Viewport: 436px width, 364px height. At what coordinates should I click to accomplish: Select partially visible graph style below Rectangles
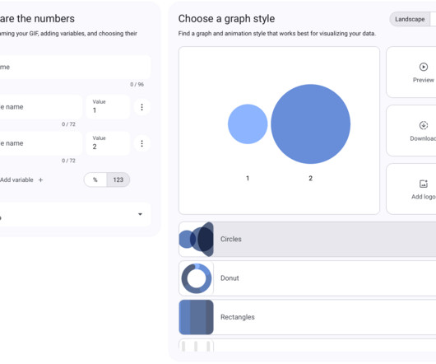(x=308, y=345)
